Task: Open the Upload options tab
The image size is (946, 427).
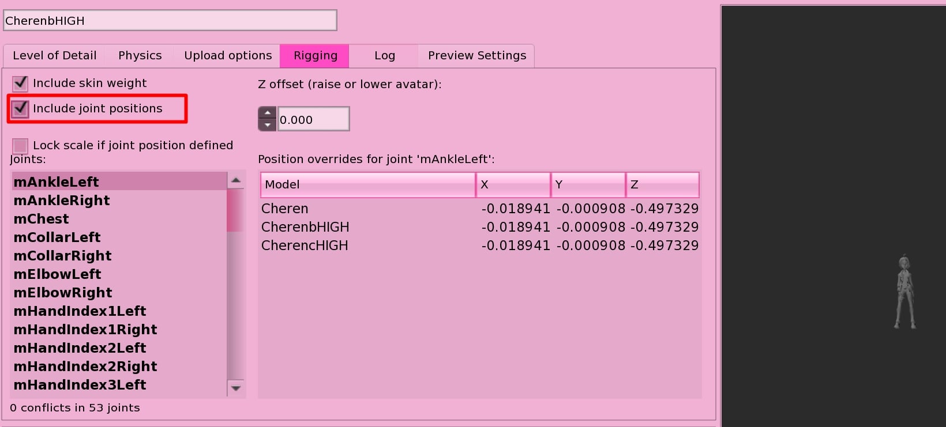Action: [x=228, y=56]
